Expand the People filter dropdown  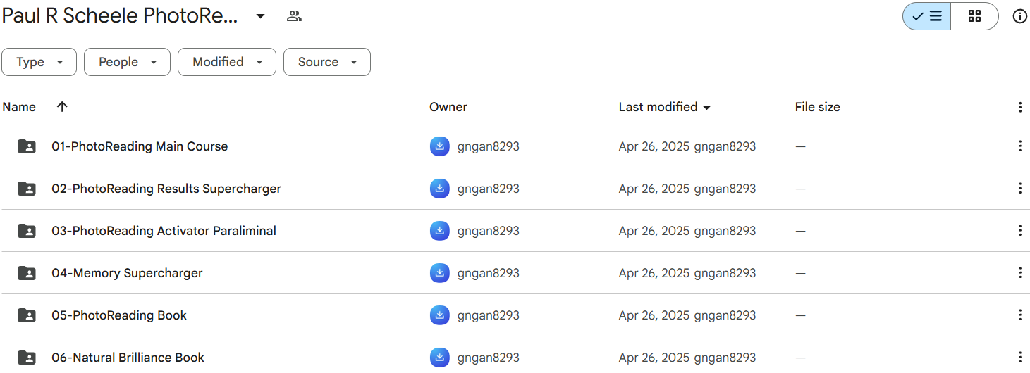pyautogui.click(x=127, y=62)
